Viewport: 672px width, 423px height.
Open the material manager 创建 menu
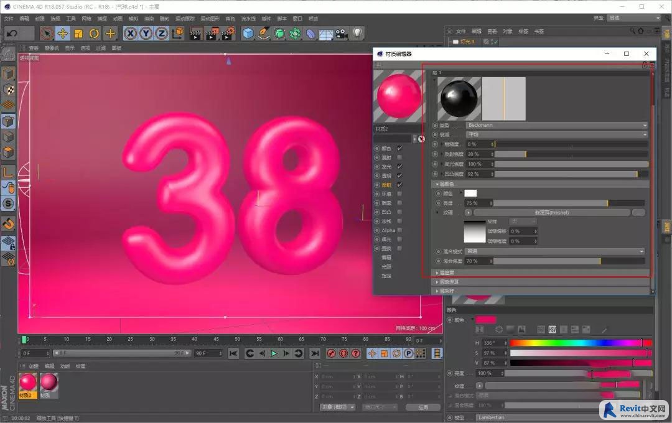coord(34,366)
